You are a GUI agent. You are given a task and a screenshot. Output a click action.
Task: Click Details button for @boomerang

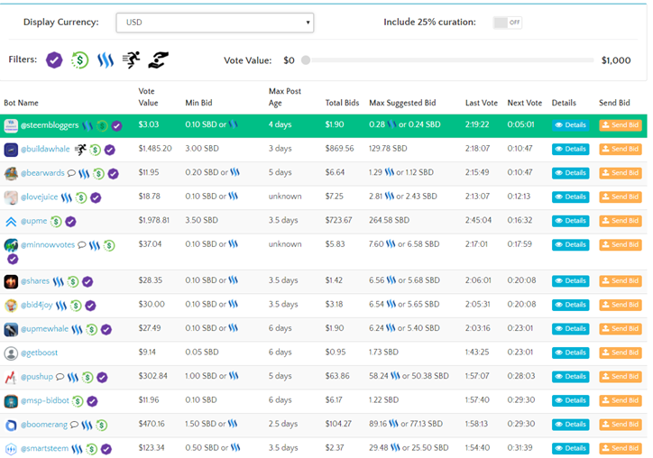tap(571, 425)
